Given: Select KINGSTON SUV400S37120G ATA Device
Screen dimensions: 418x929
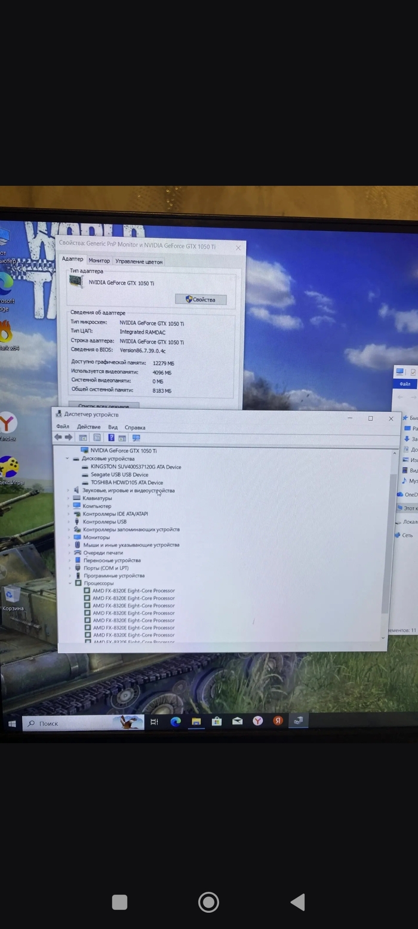Looking at the screenshot, I should [x=136, y=467].
